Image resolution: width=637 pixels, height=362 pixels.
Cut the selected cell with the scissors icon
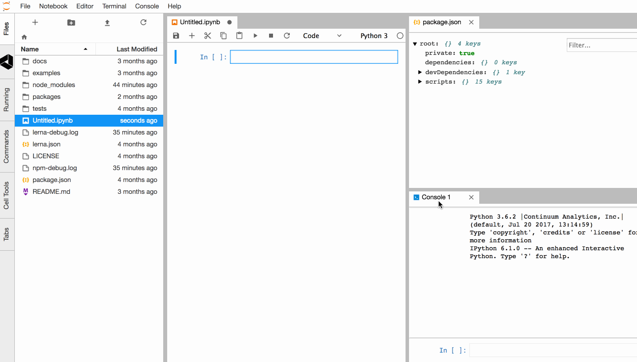(x=207, y=35)
